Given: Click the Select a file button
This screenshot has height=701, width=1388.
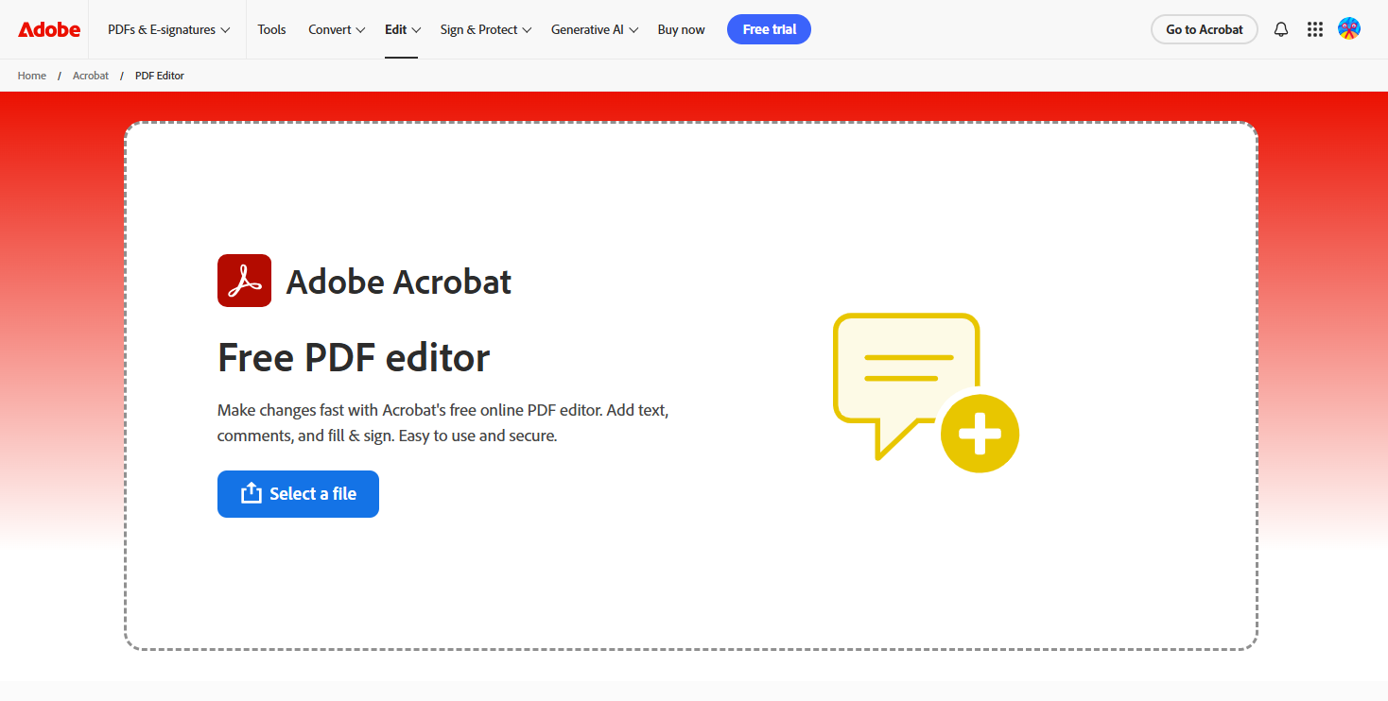Looking at the screenshot, I should (298, 493).
